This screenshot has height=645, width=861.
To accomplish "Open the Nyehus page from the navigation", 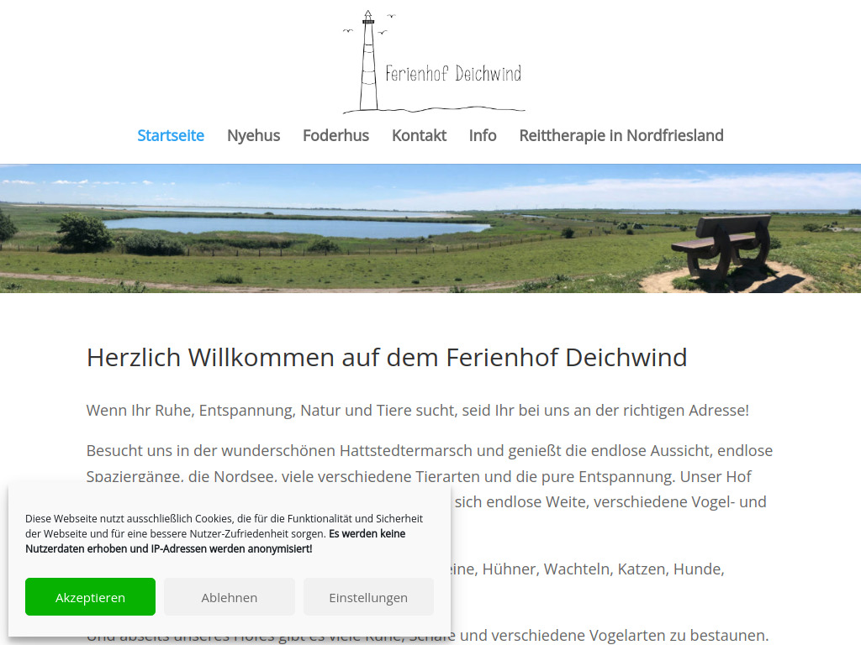I will [x=253, y=135].
